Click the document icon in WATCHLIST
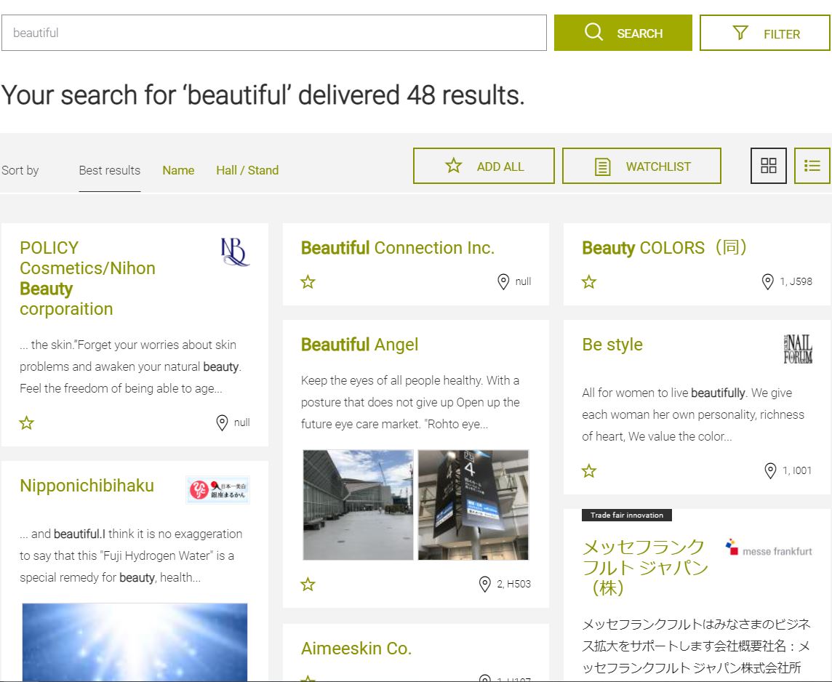The height and width of the screenshot is (682, 832). click(602, 167)
